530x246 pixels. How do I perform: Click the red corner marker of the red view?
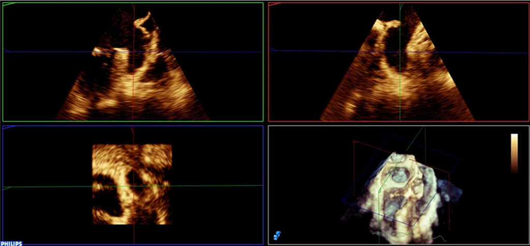275,4
